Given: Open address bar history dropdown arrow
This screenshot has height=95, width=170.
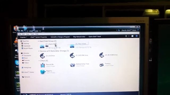Looking at the screenshot, I should click(117, 30).
